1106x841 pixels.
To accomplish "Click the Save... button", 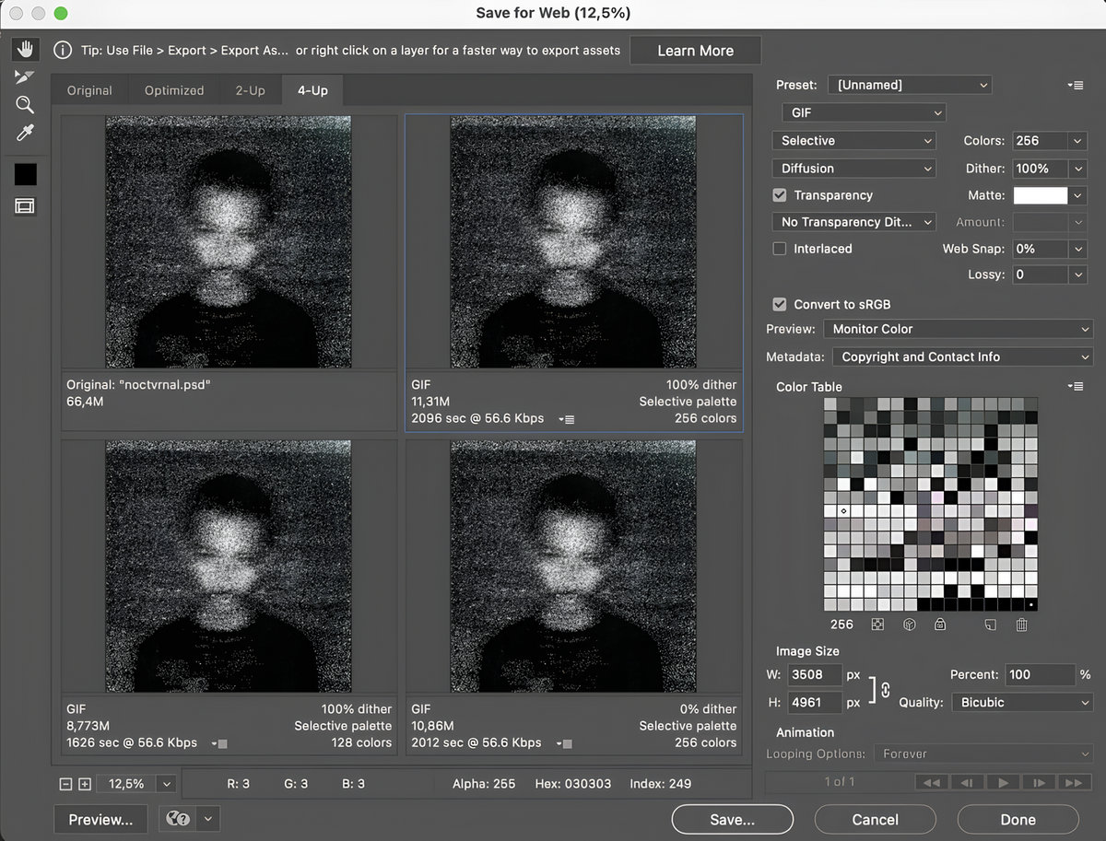I will point(732,819).
